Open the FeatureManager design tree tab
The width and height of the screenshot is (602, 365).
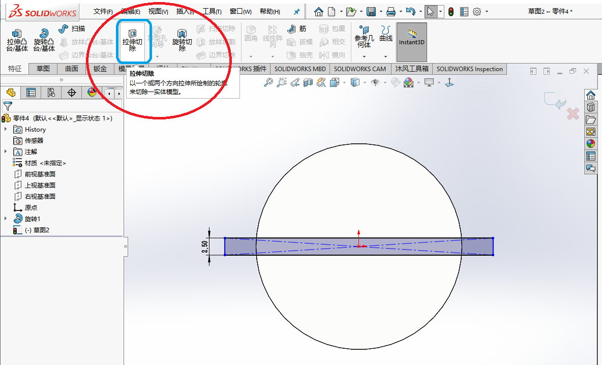pyautogui.click(x=11, y=93)
